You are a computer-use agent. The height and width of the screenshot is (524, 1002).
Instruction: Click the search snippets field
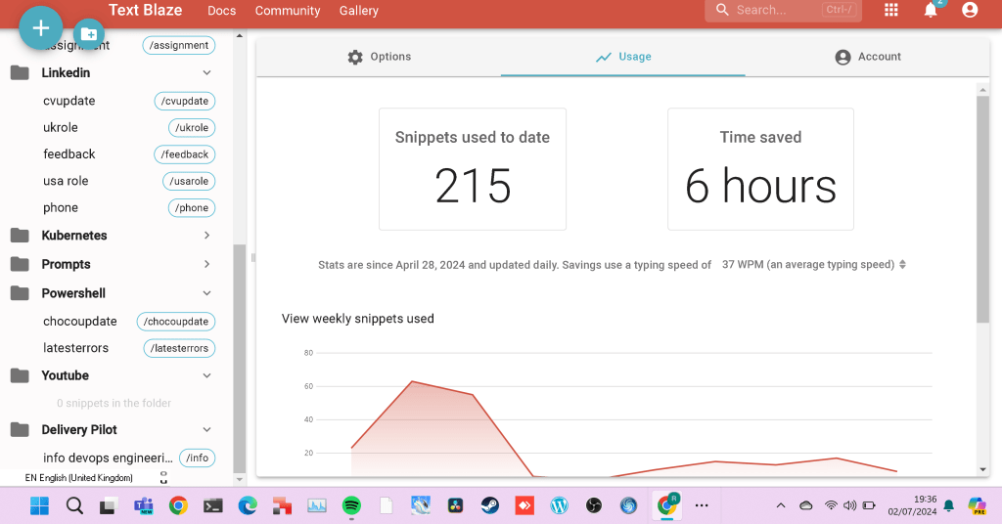coord(783,10)
